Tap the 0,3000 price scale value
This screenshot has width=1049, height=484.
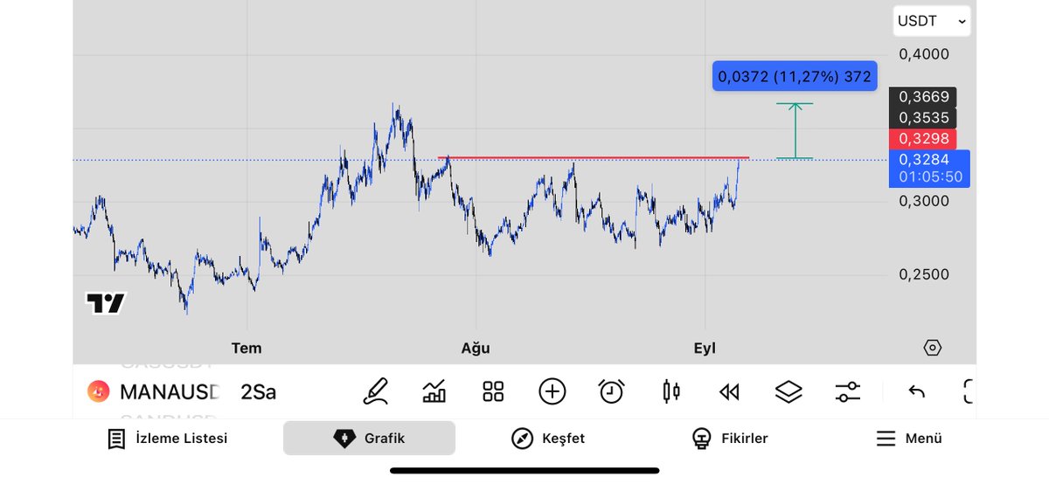(924, 201)
